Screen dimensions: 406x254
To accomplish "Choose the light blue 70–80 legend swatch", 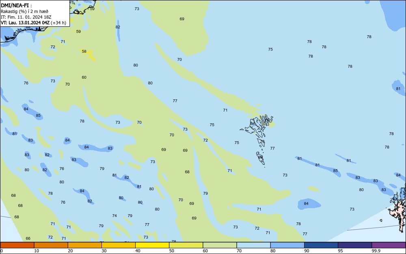I will [x=253, y=245].
